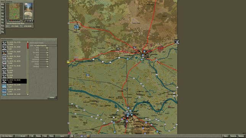Click the red marker on the time slider
246x138 pixels.
tap(11, 21)
